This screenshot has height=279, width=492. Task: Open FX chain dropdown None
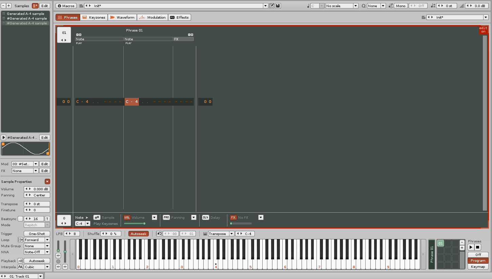pos(25,171)
